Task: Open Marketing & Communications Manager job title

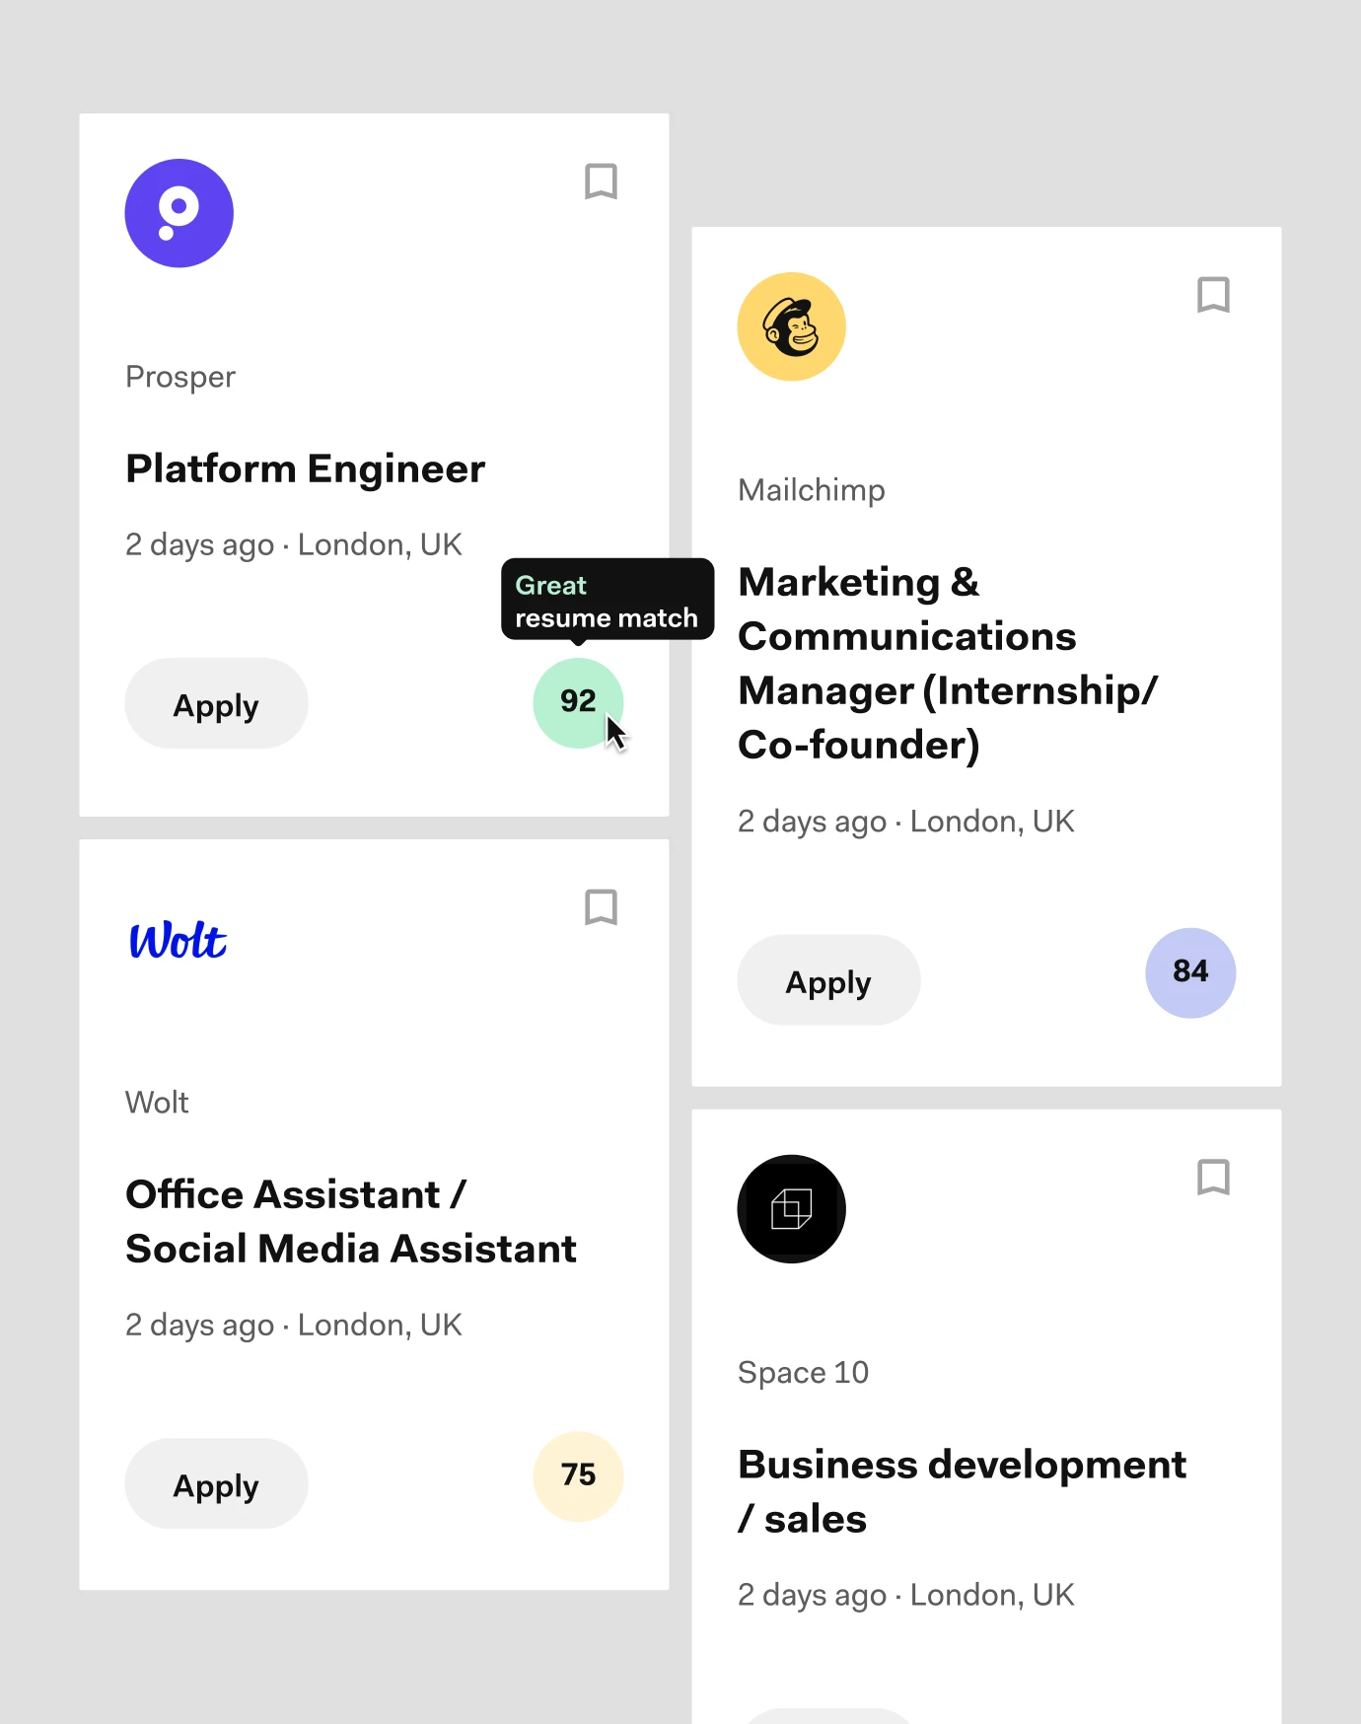Action: 947,663
